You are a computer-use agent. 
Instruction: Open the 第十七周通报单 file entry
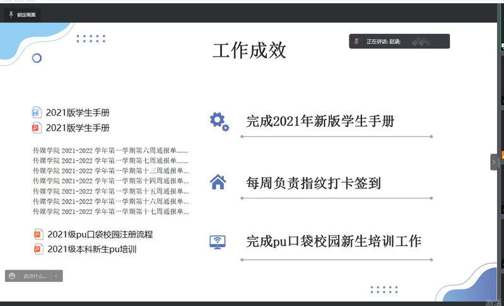click(x=110, y=212)
